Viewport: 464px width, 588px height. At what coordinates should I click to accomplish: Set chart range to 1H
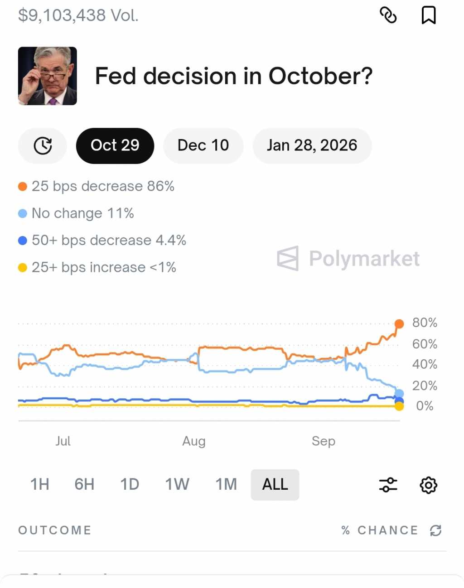tap(40, 484)
